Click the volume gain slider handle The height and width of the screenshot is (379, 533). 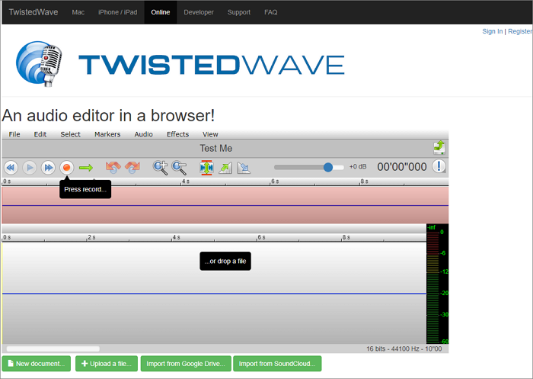coord(328,167)
